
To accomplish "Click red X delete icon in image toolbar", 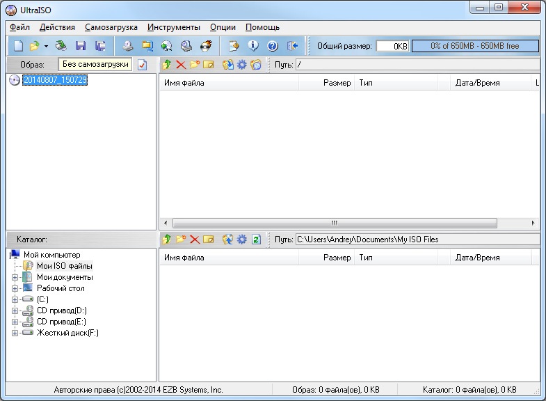I will (181, 65).
